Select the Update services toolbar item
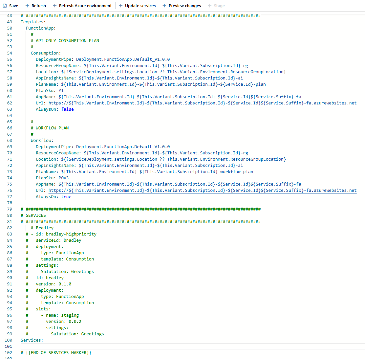The height and width of the screenshot is (359, 365). click(x=140, y=6)
